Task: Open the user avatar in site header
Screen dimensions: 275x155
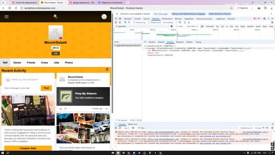Action: click(104, 16)
